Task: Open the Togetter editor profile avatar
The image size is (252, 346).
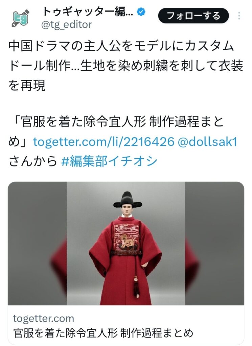Action: (20, 18)
